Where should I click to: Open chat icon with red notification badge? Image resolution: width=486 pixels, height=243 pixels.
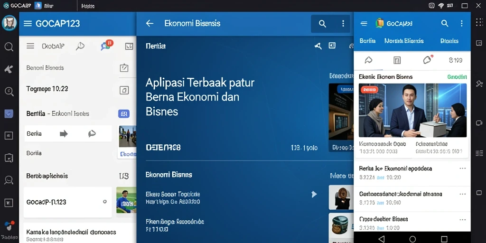pos(107,45)
